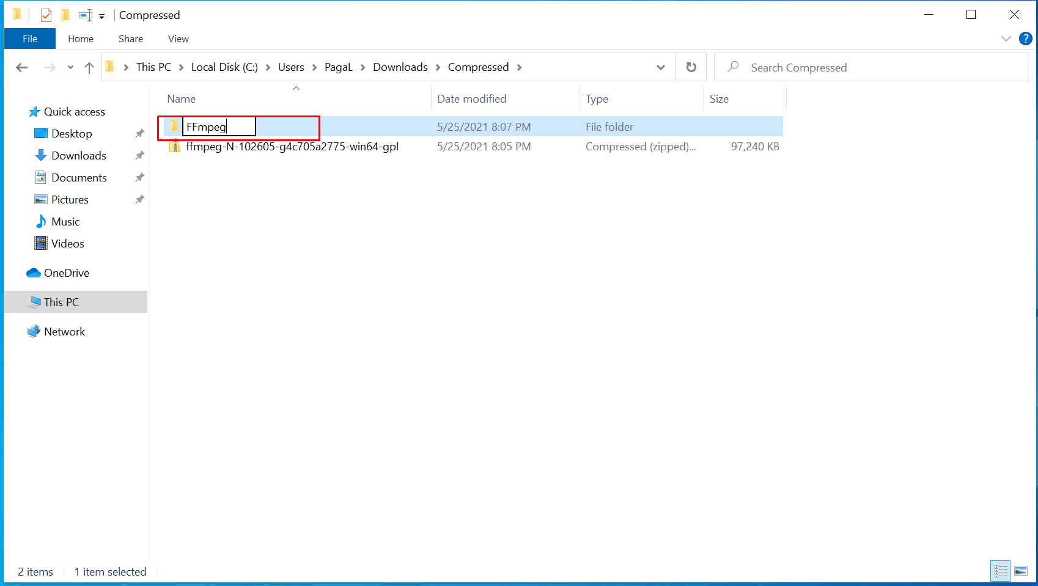Screen dimensions: 1038x586
Task: Open recent locations dropdown arrow
Action: 70,68
